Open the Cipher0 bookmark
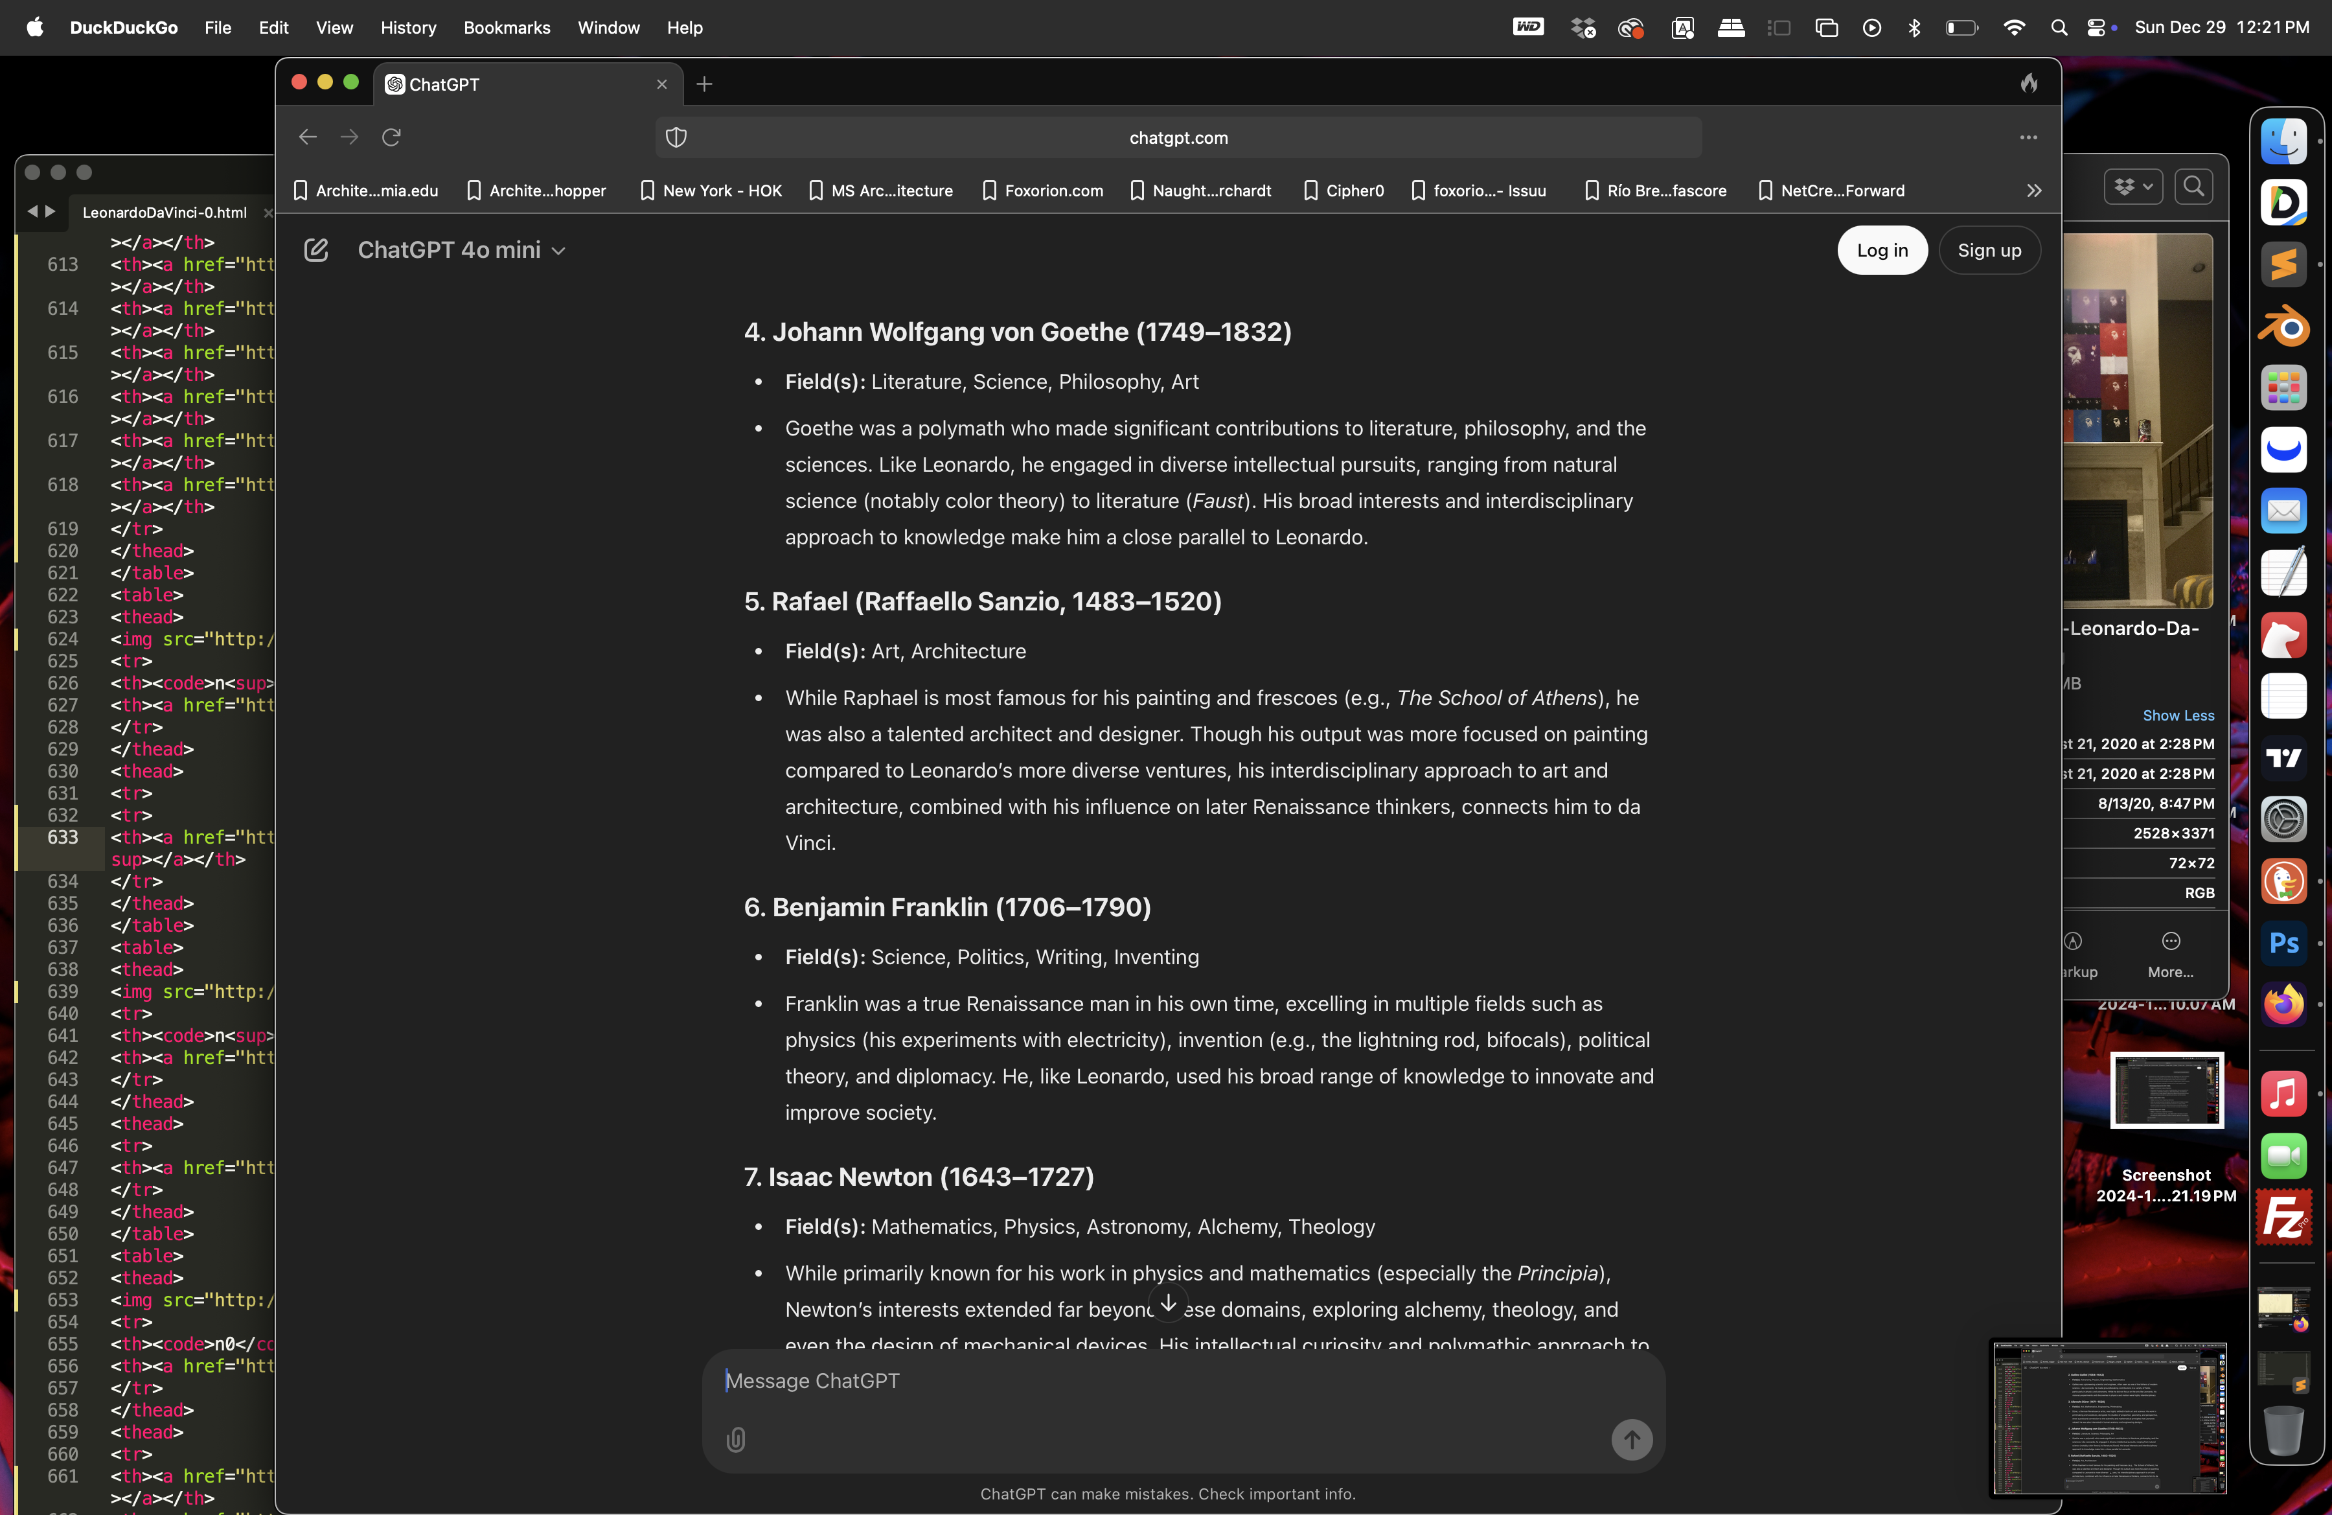Screen dimensions: 2332x1515 point(1343,191)
